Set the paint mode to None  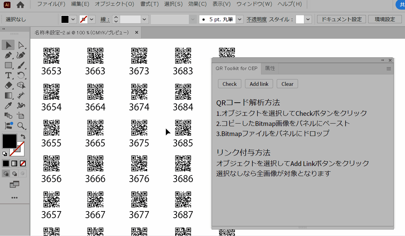23,164
